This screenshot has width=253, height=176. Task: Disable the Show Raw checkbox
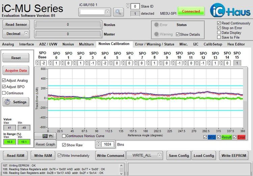pos(64,144)
